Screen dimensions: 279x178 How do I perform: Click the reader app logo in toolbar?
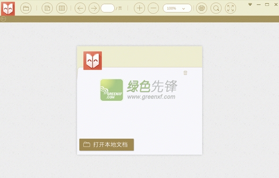click(x=8, y=9)
